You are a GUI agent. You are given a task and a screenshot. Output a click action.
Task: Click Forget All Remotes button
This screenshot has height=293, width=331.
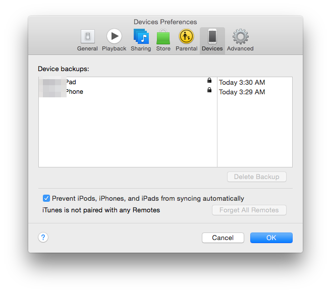[x=249, y=210]
